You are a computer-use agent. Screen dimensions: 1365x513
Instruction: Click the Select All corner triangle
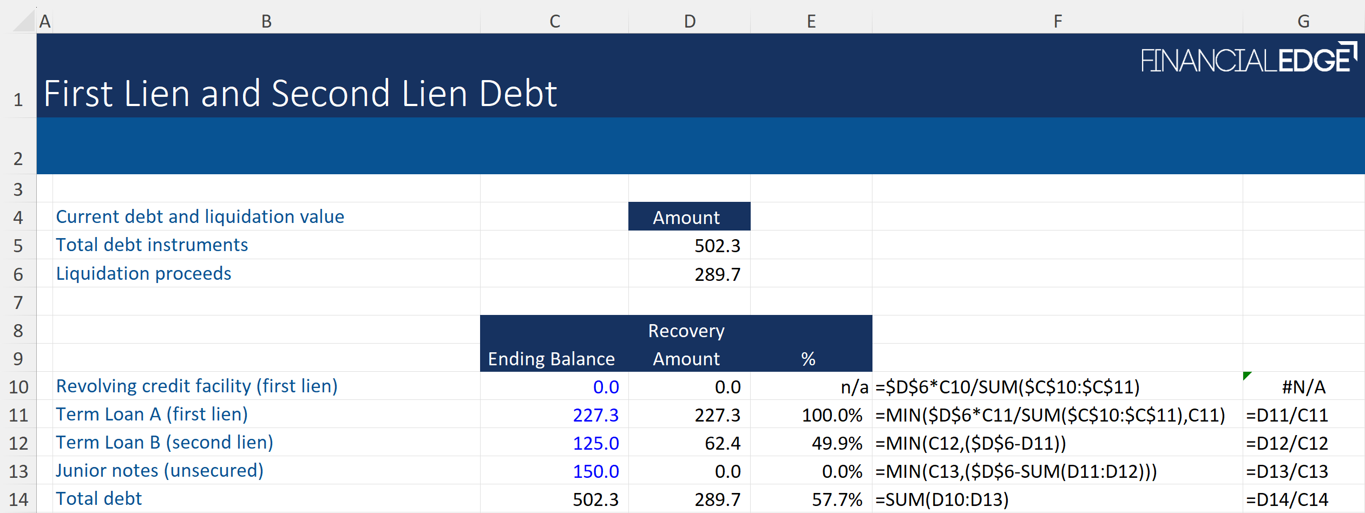tap(24, 22)
